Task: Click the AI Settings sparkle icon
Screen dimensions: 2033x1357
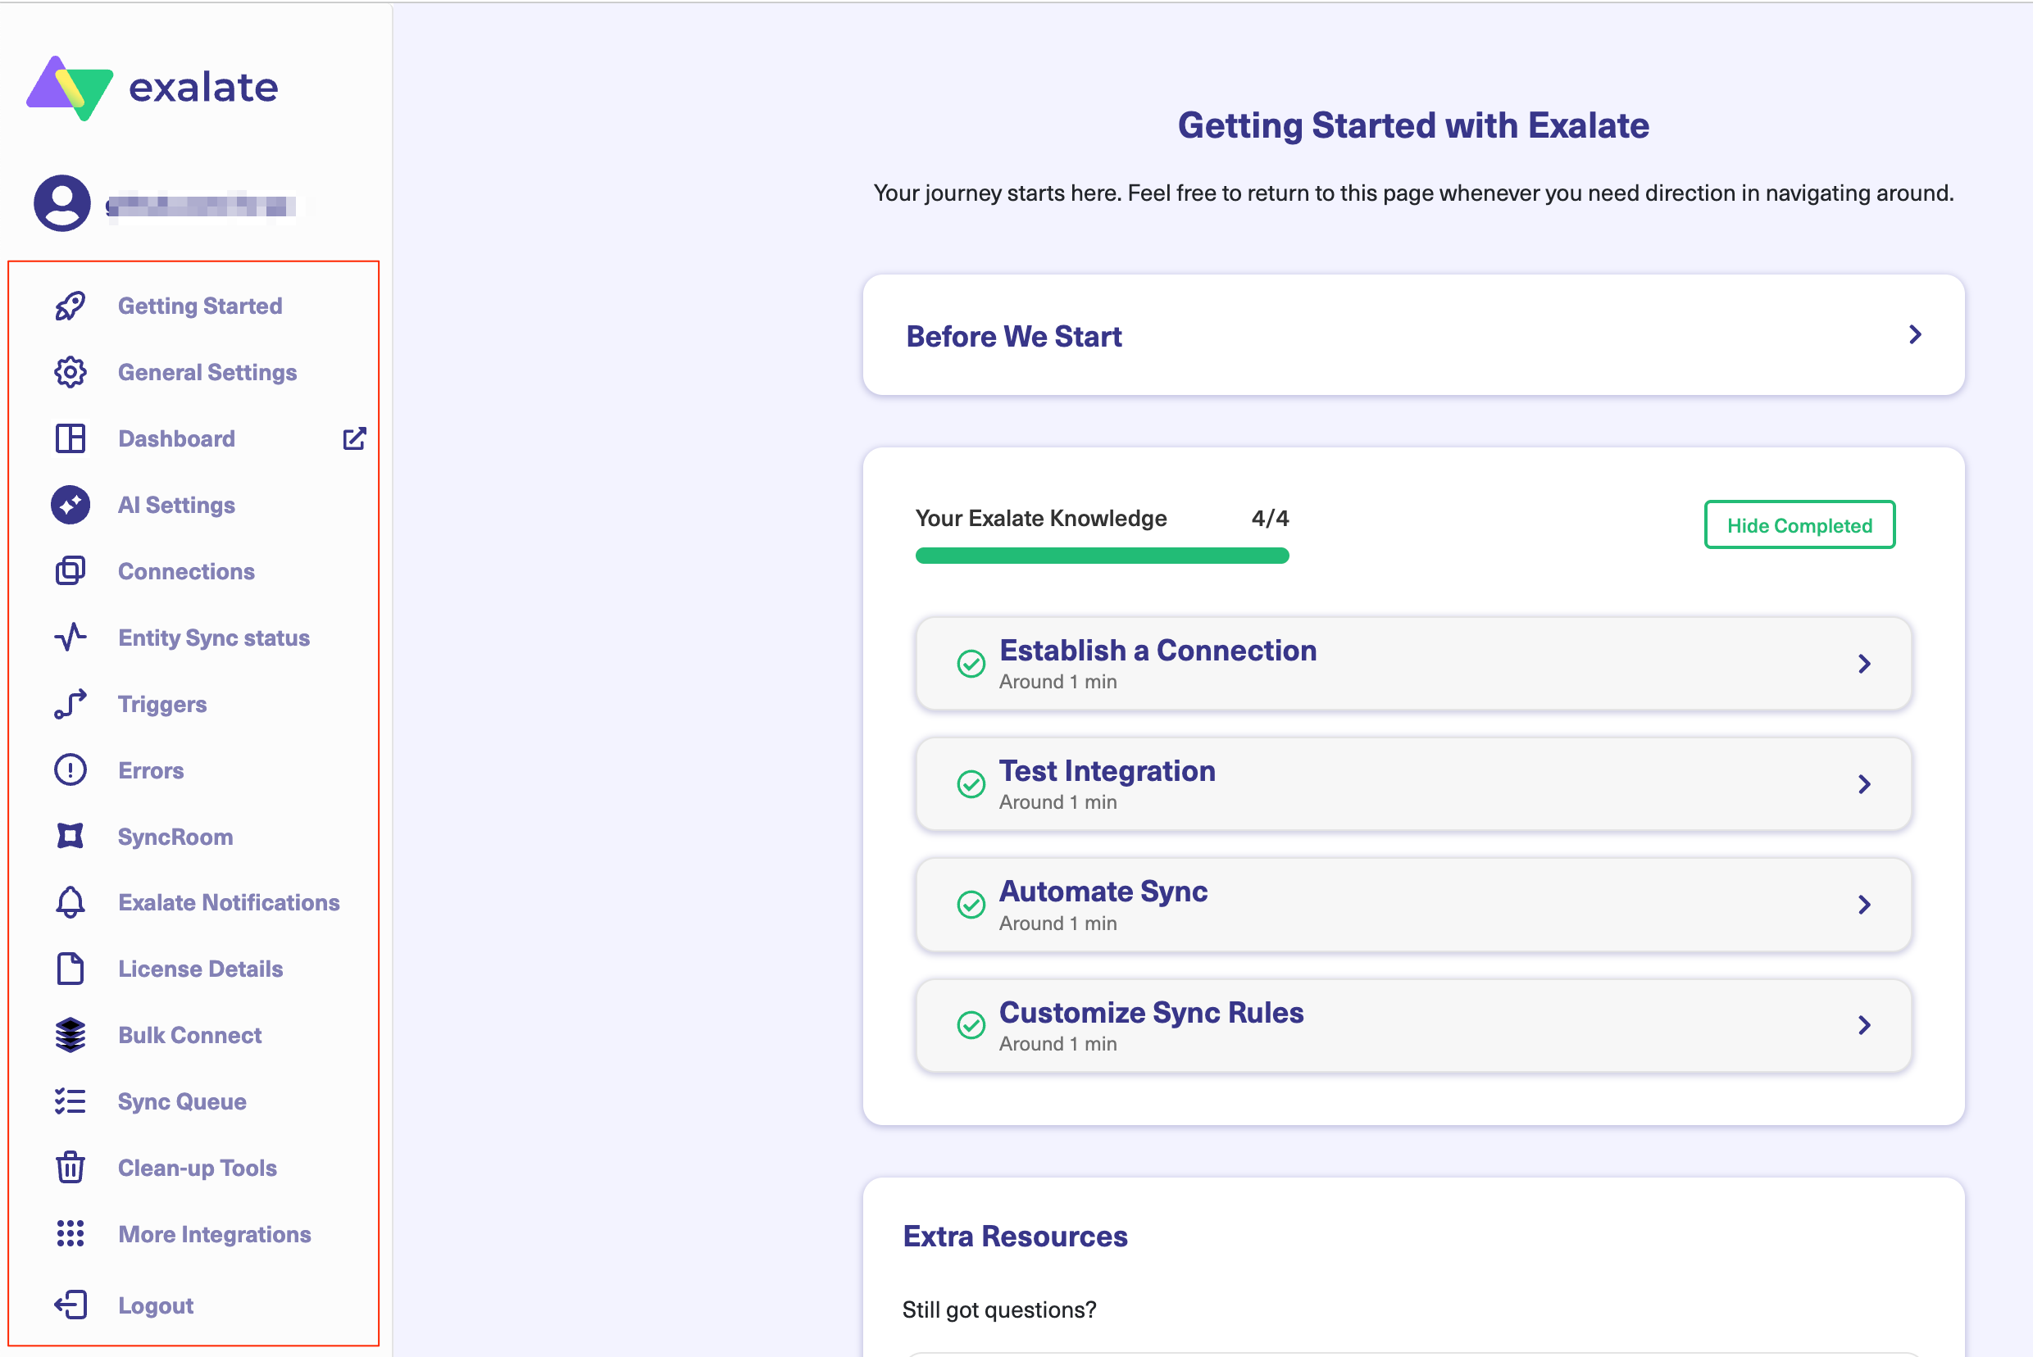Action: pyautogui.click(x=70, y=505)
